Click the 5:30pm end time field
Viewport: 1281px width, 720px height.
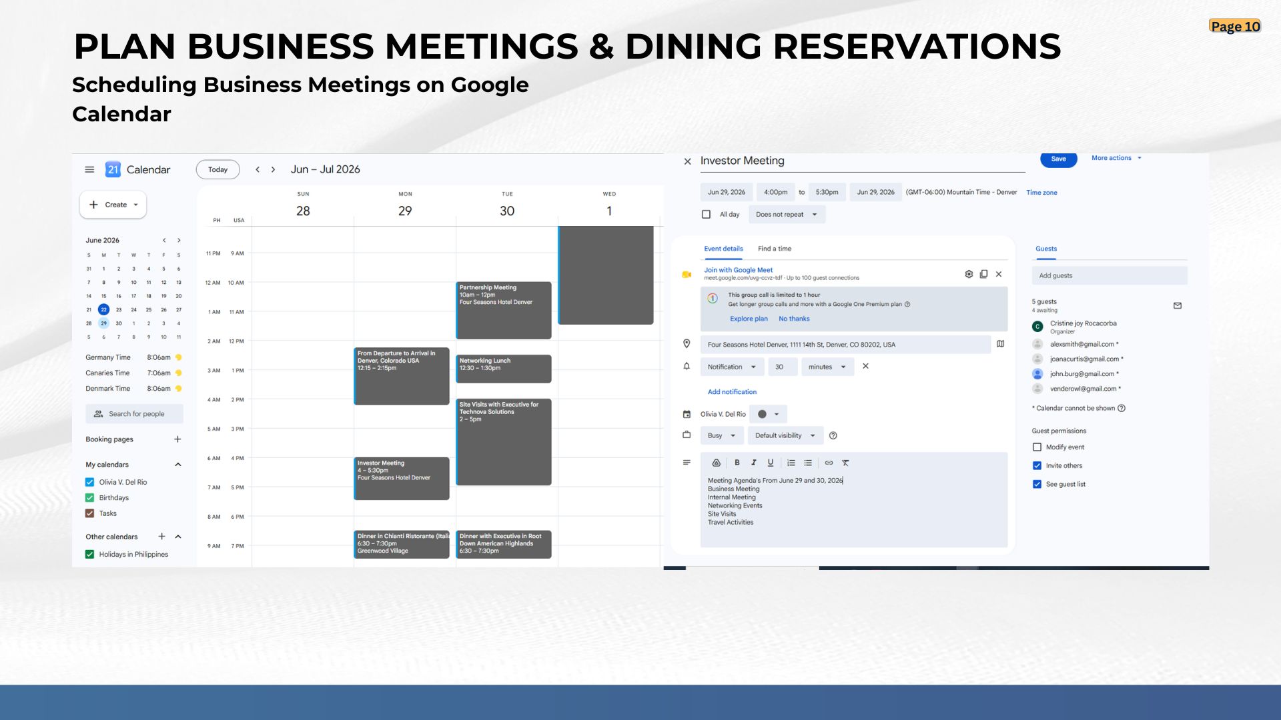(827, 192)
